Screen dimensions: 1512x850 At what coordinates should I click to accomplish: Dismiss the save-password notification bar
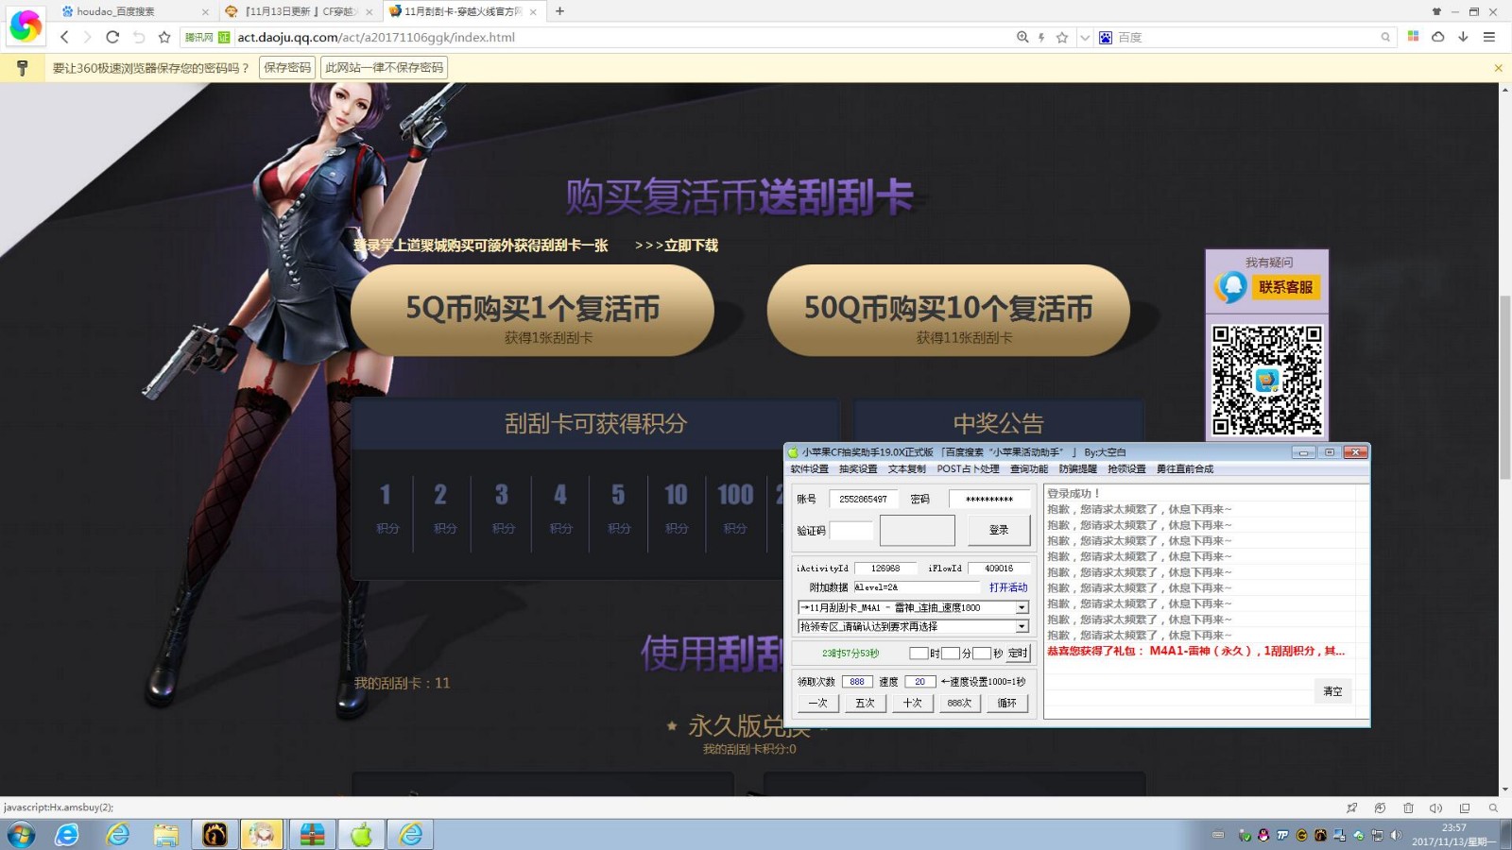pos(1498,68)
